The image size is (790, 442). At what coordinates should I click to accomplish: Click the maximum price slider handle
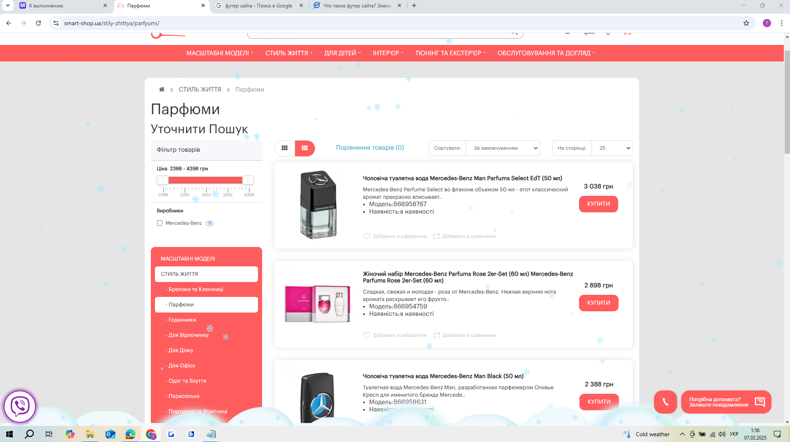coord(248,180)
